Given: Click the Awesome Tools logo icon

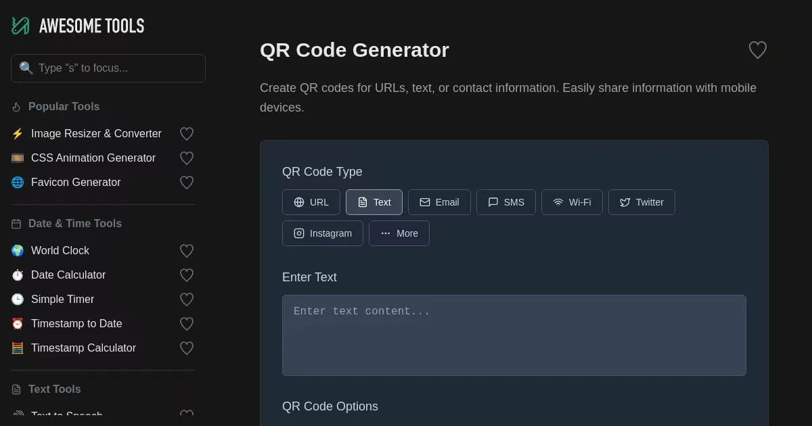Looking at the screenshot, I should tap(20, 26).
